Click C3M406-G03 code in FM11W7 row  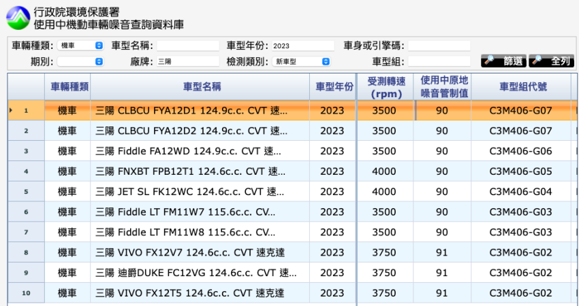520,211
